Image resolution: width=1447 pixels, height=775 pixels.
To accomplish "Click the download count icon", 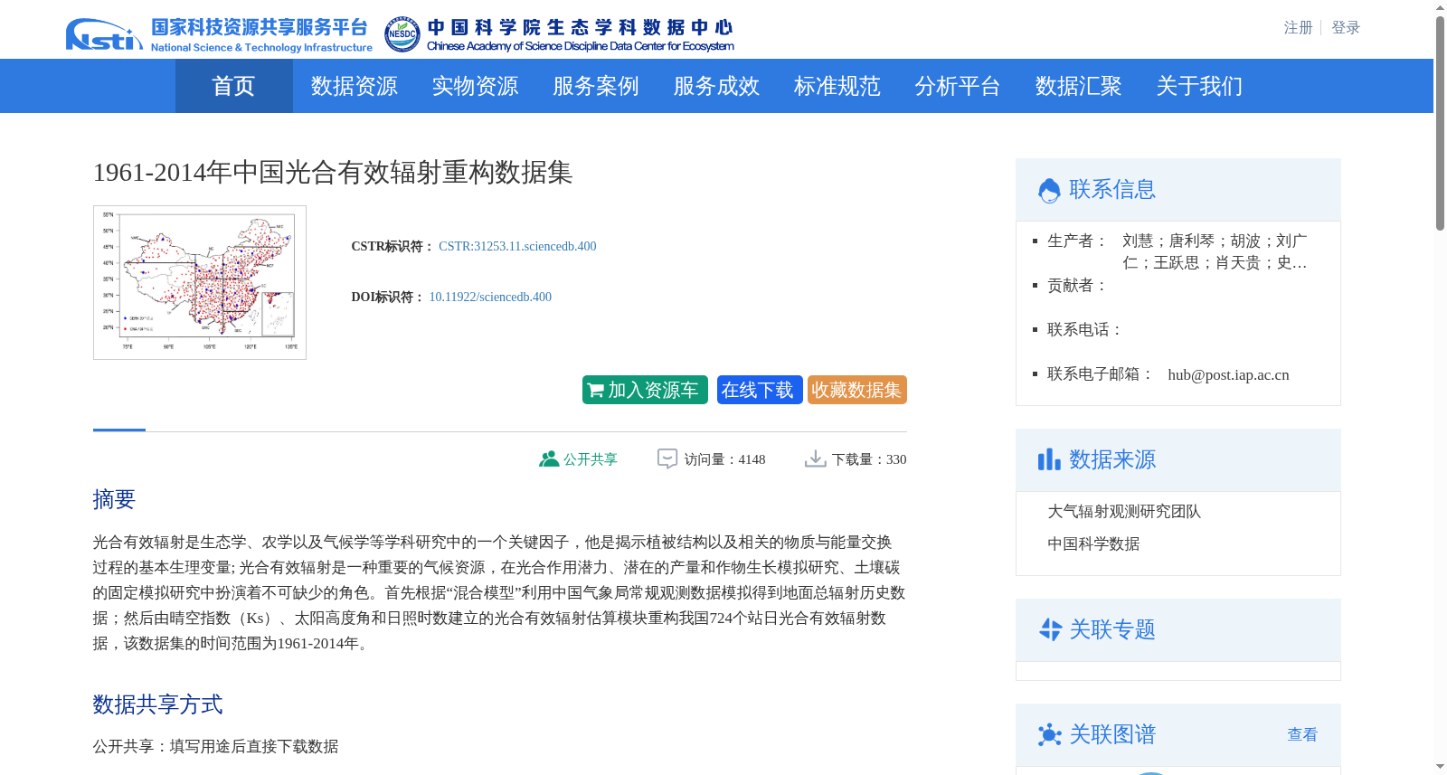I will tap(816, 459).
